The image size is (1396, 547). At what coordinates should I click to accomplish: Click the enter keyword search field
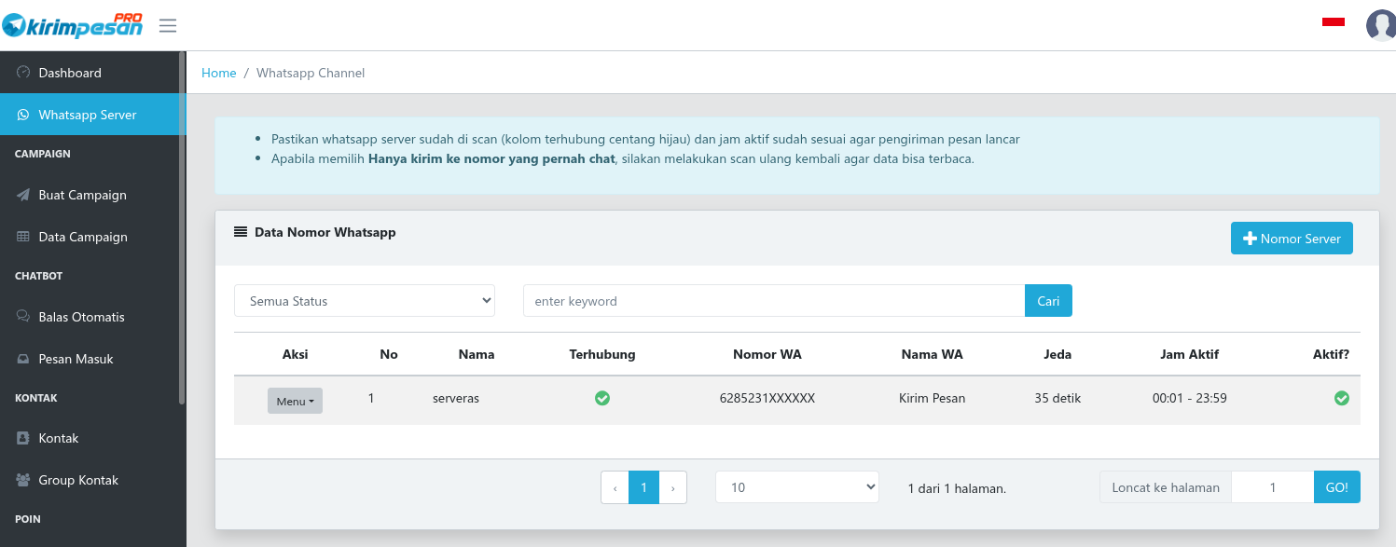773,301
